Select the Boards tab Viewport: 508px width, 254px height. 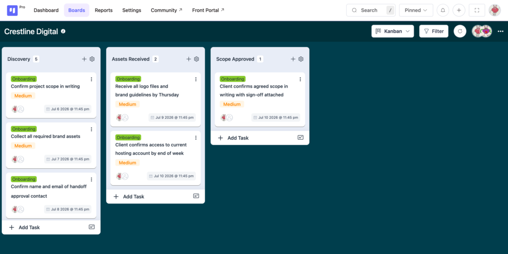pyautogui.click(x=76, y=10)
